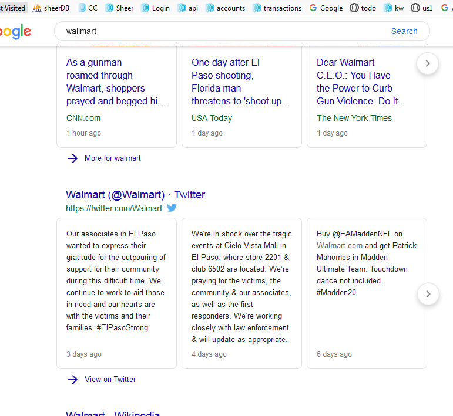Open the kw bookmark

point(394,8)
